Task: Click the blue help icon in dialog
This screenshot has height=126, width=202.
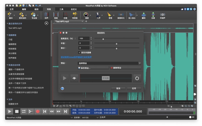Action: (x=62, y=88)
